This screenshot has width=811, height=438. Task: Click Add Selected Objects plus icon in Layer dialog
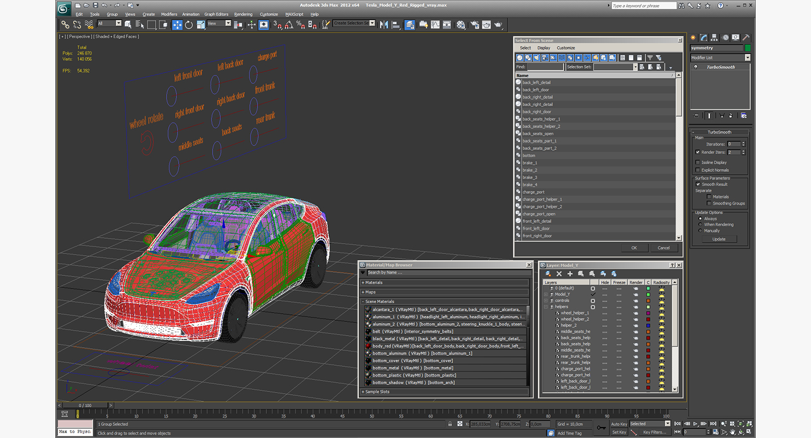[x=570, y=274]
